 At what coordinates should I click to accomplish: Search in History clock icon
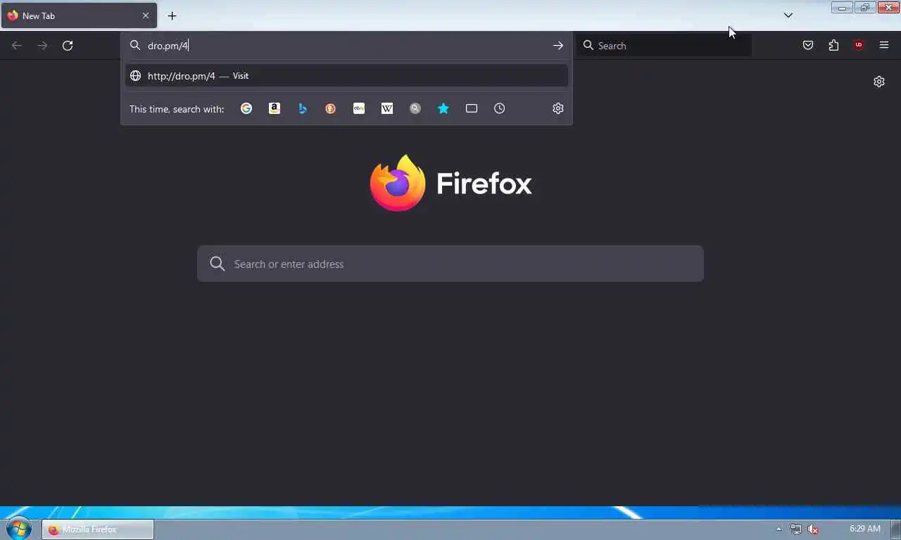click(500, 108)
